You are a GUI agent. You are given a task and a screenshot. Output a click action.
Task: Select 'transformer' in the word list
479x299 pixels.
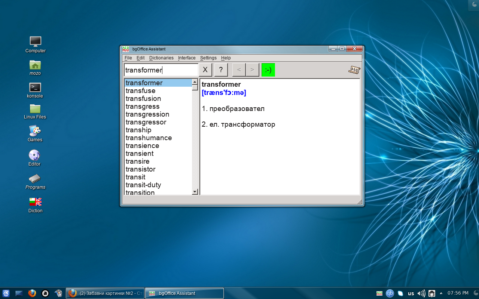[x=158, y=83]
